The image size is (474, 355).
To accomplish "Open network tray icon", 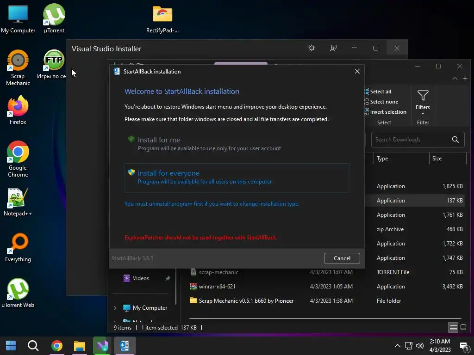I will 409,346.
